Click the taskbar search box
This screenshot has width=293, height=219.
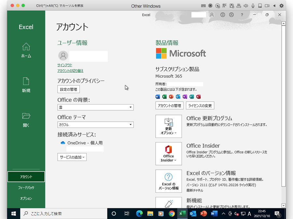tap(64, 213)
